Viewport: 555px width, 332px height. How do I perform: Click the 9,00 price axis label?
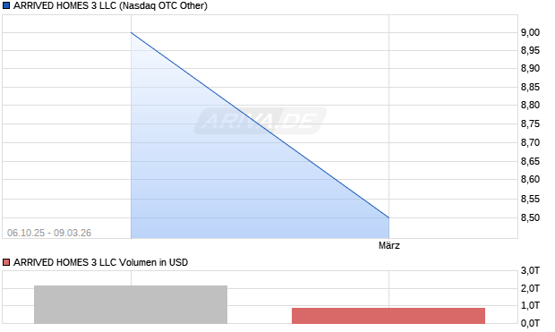(x=530, y=32)
